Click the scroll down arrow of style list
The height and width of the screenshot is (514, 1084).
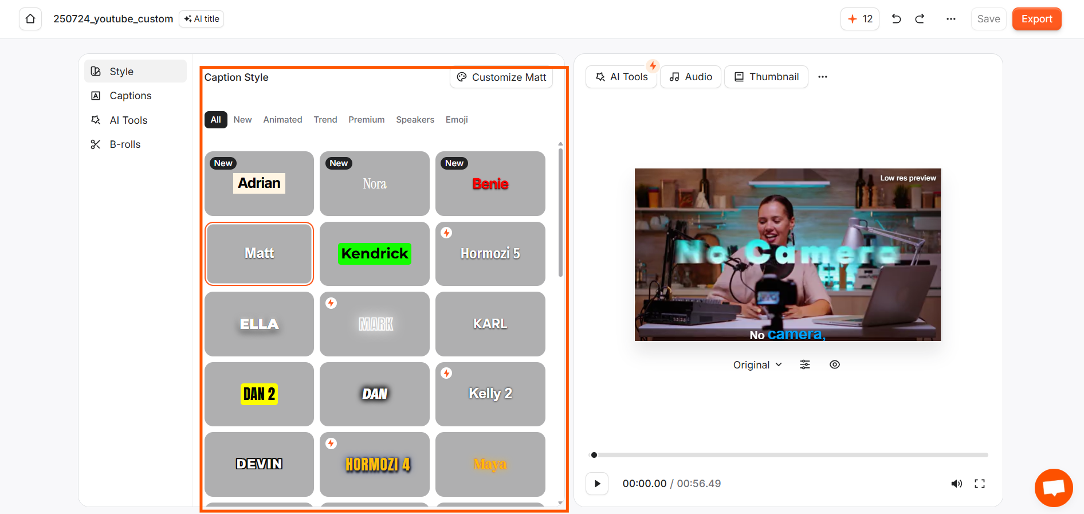pos(560,503)
